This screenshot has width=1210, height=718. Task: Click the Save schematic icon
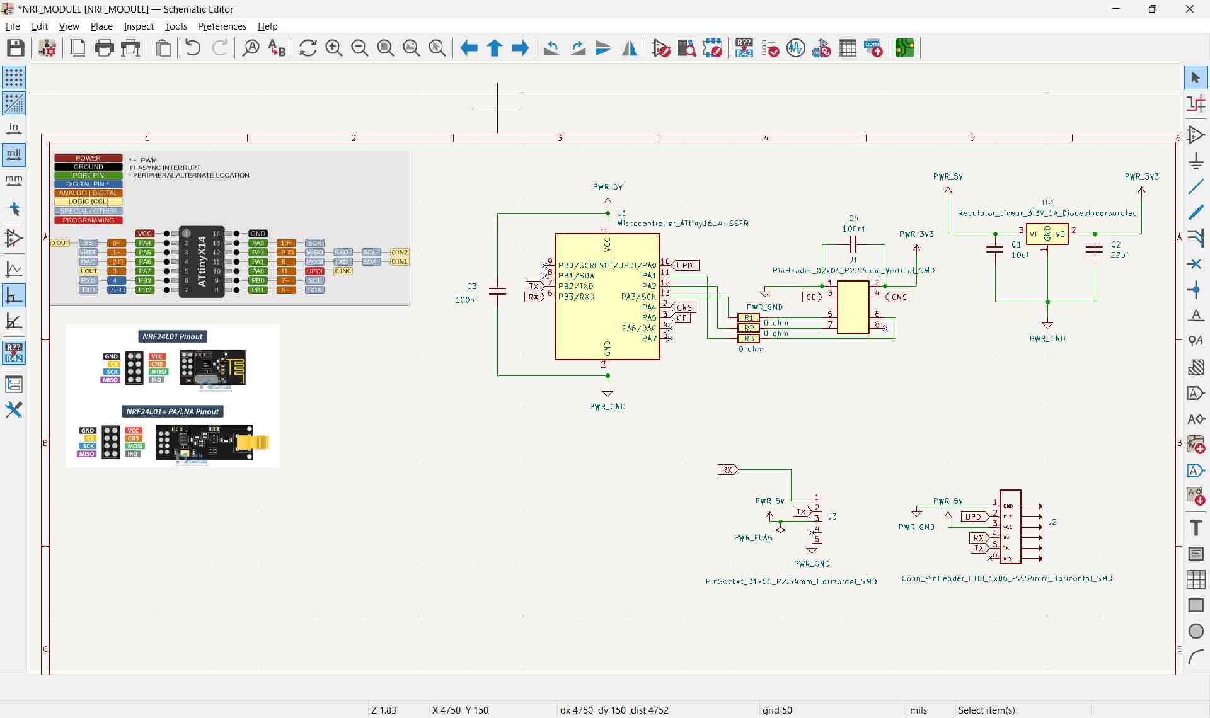[16, 48]
